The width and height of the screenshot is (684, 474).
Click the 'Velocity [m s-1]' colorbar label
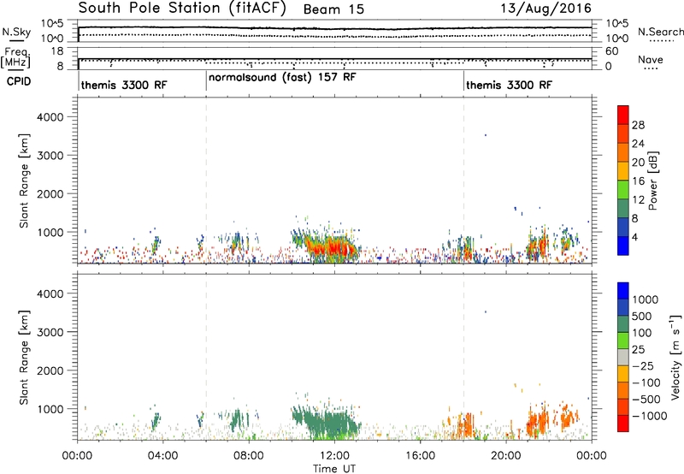click(x=675, y=357)
